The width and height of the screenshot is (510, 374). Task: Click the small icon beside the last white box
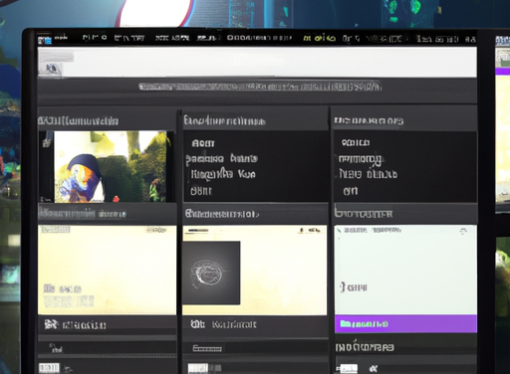coord(374,368)
